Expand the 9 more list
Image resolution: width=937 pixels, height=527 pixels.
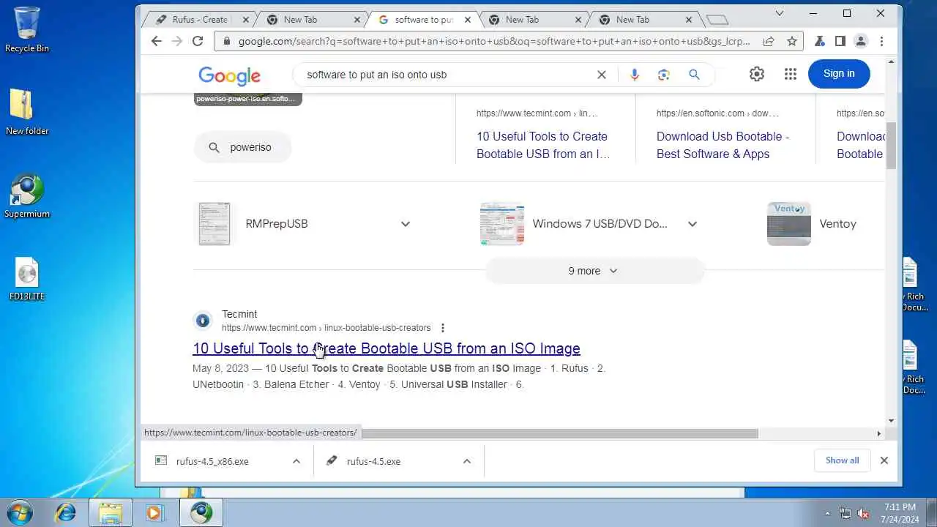(594, 271)
